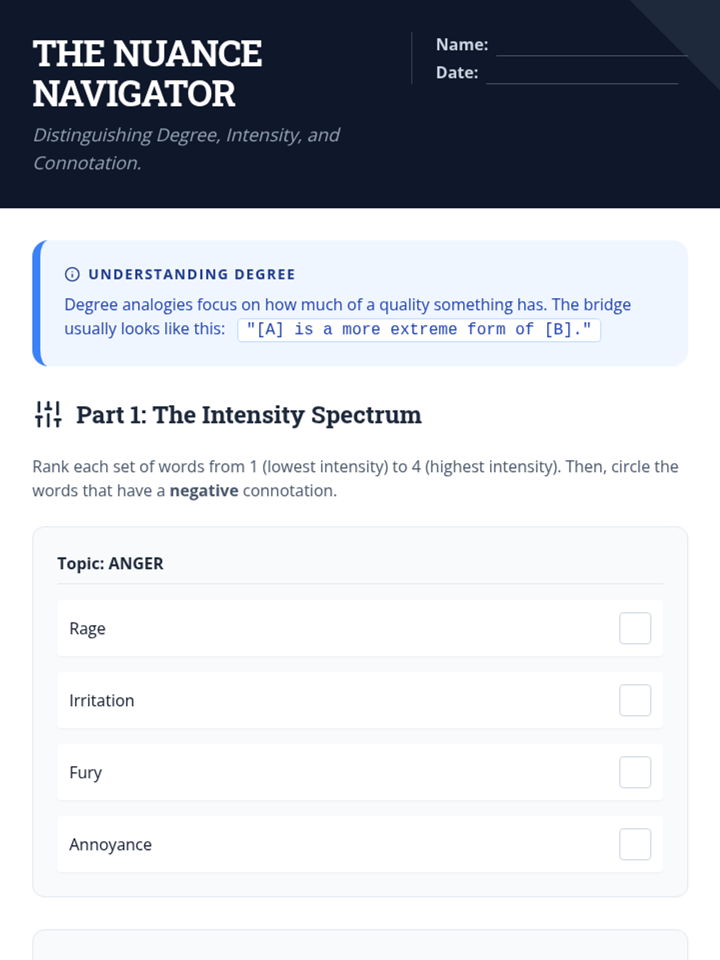Viewport: 720px width, 960px height.
Task: Click the rank box for Fury
Action: pyautogui.click(x=635, y=772)
